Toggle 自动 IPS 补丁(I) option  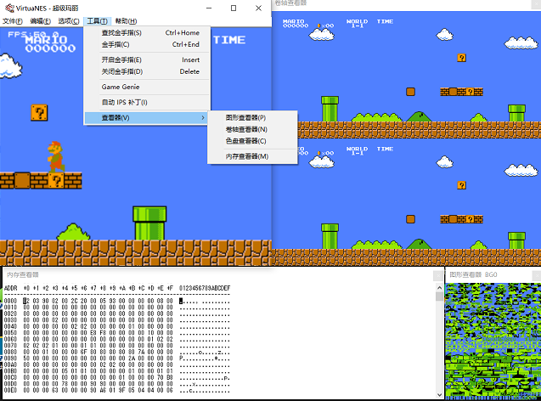pos(147,102)
